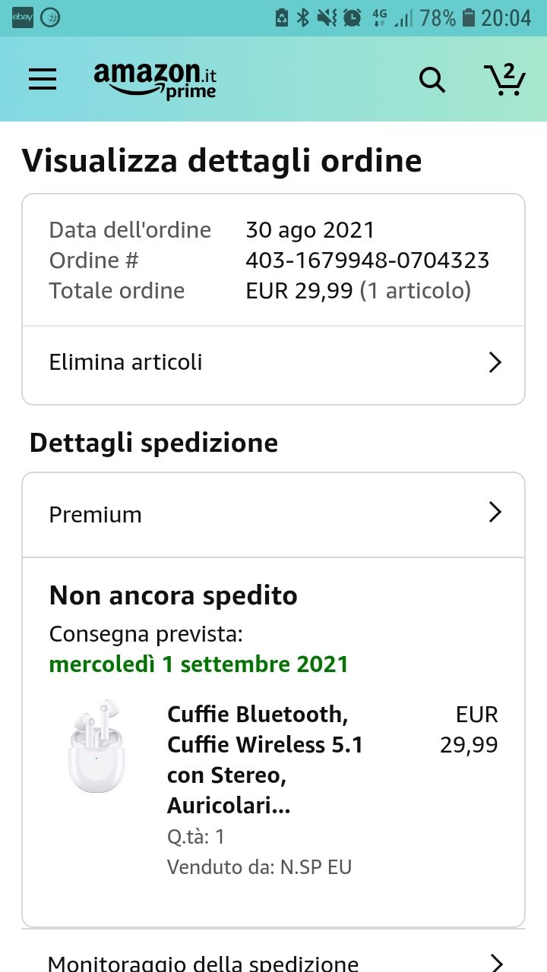Tap the order number 403-1679948-0704323
Viewport: 547px width, 972px height.
(x=368, y=260)
